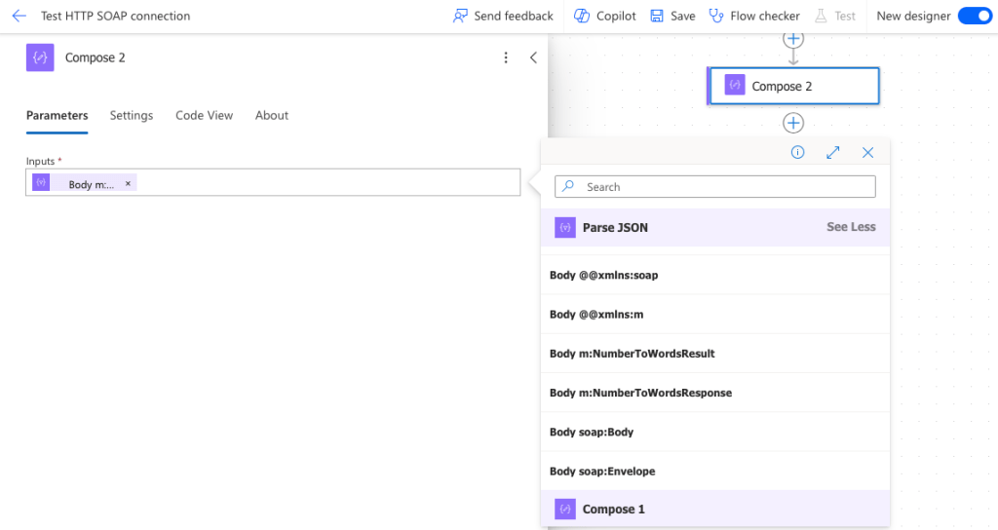Add a step below Compose 2
The image size is (998, 530).
[x=793, y=123]
